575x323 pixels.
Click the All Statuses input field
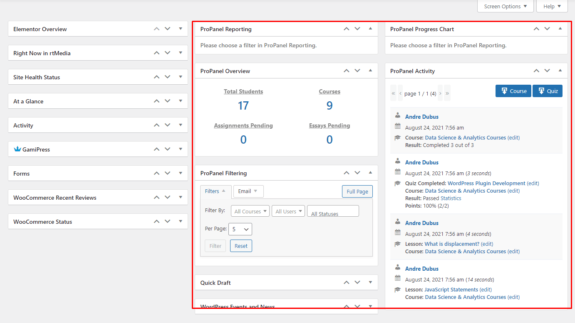(333, 211)
